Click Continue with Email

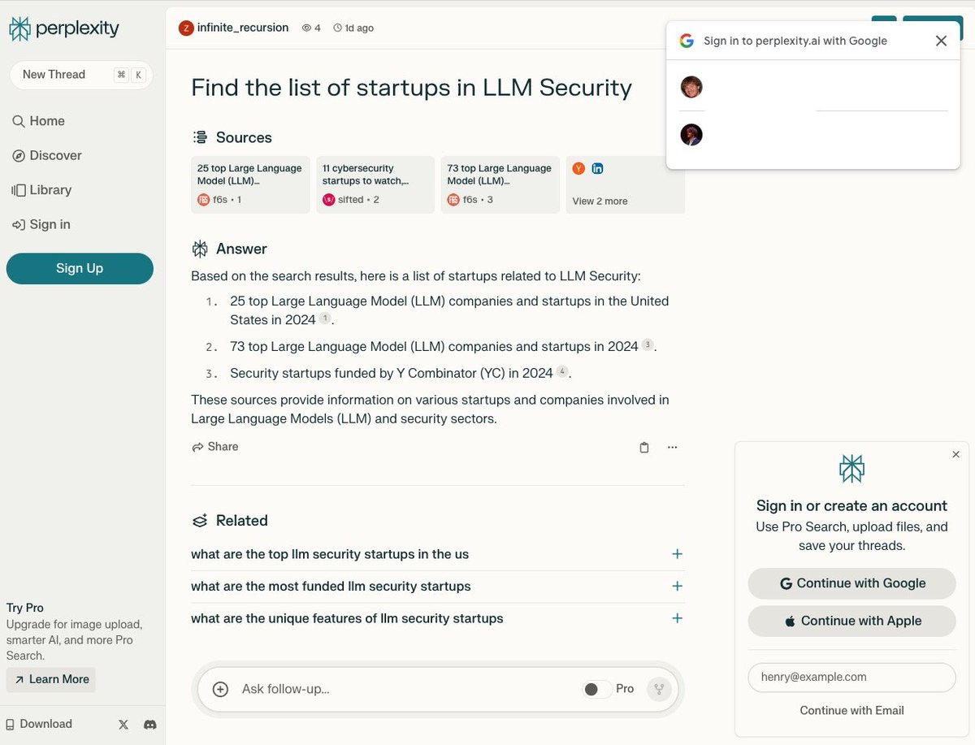click(x=851, y=710)
